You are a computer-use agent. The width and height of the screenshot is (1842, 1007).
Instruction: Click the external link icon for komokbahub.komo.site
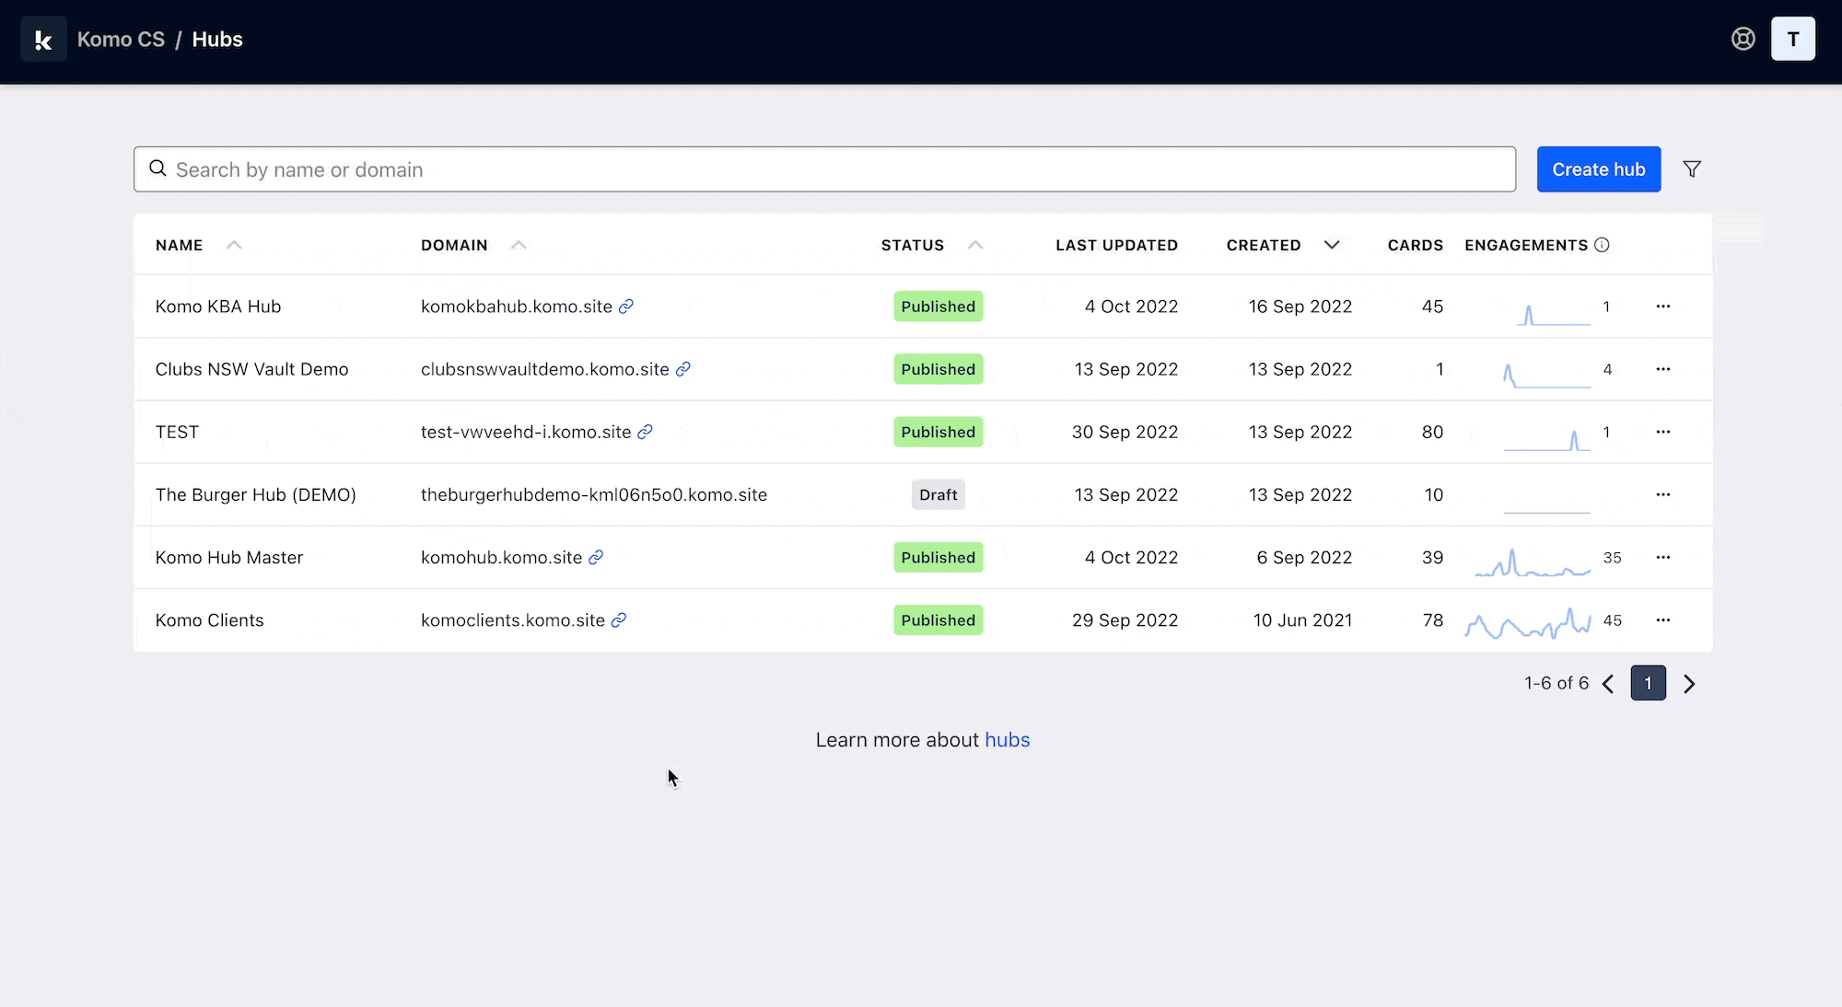coord(626,307)
